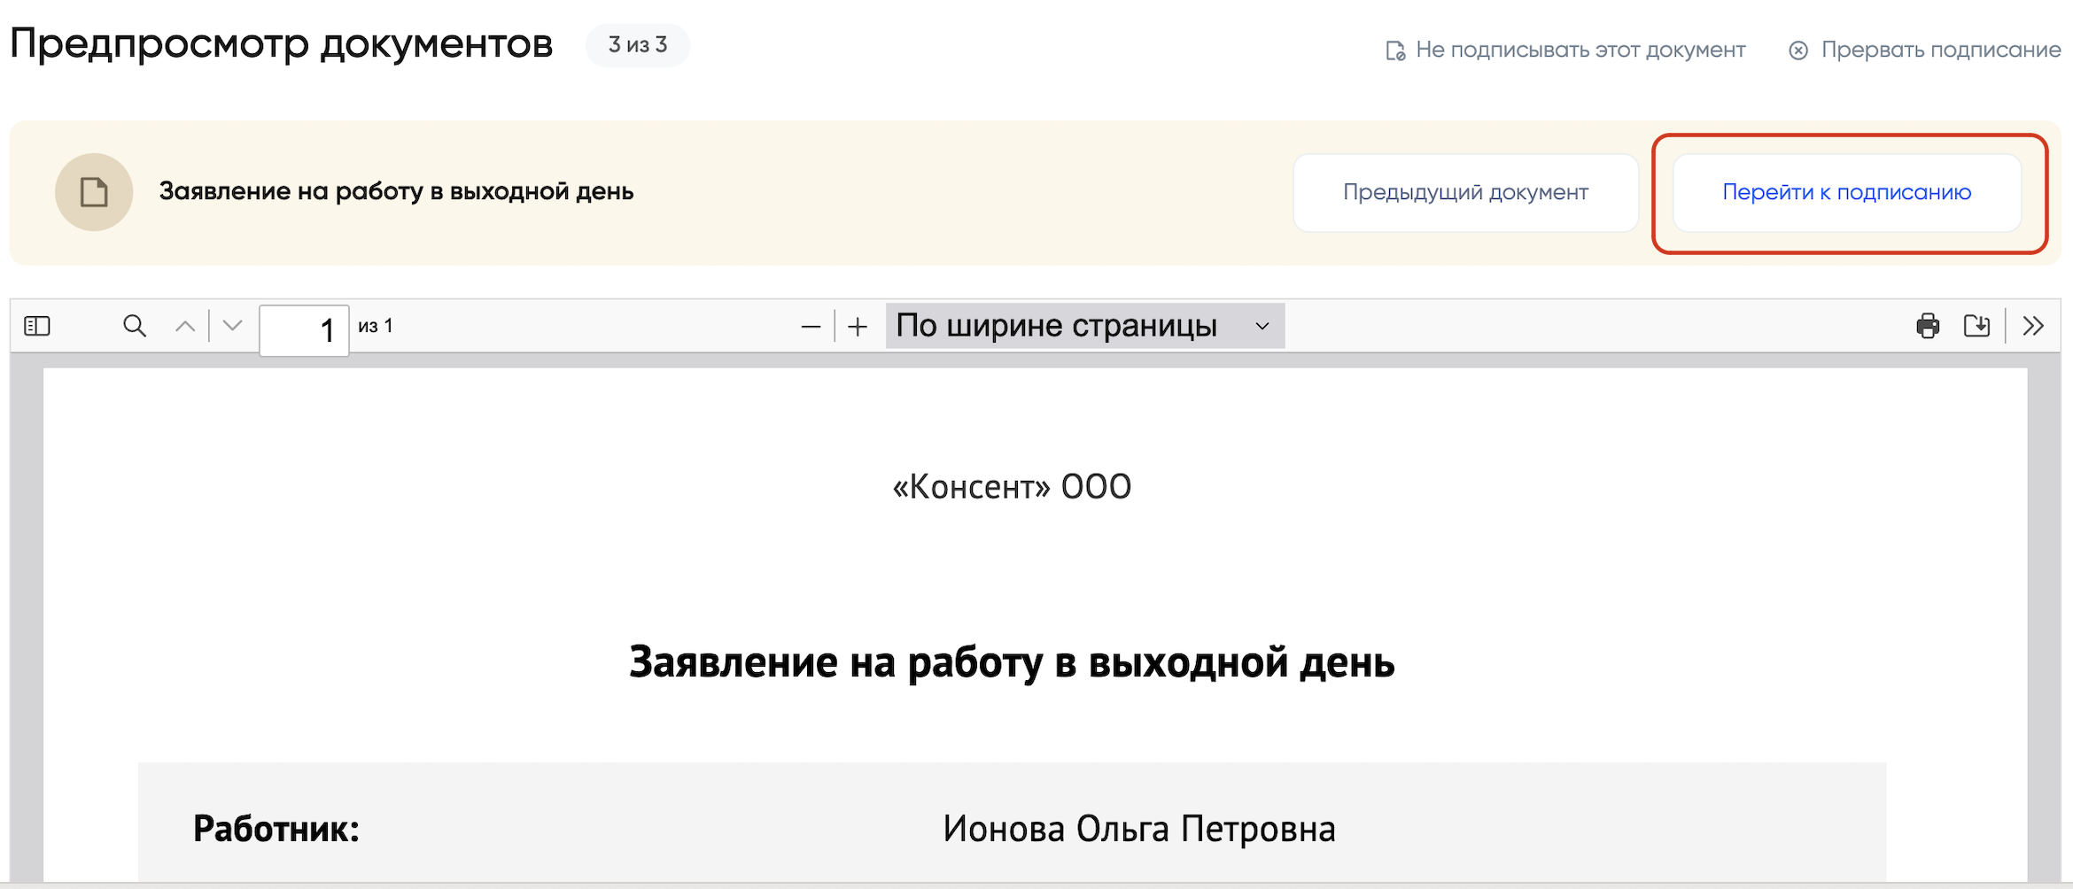Click "Перейти к подписанию" button
Viewport: 2073px width, 889px height.
coord(1846,192)
